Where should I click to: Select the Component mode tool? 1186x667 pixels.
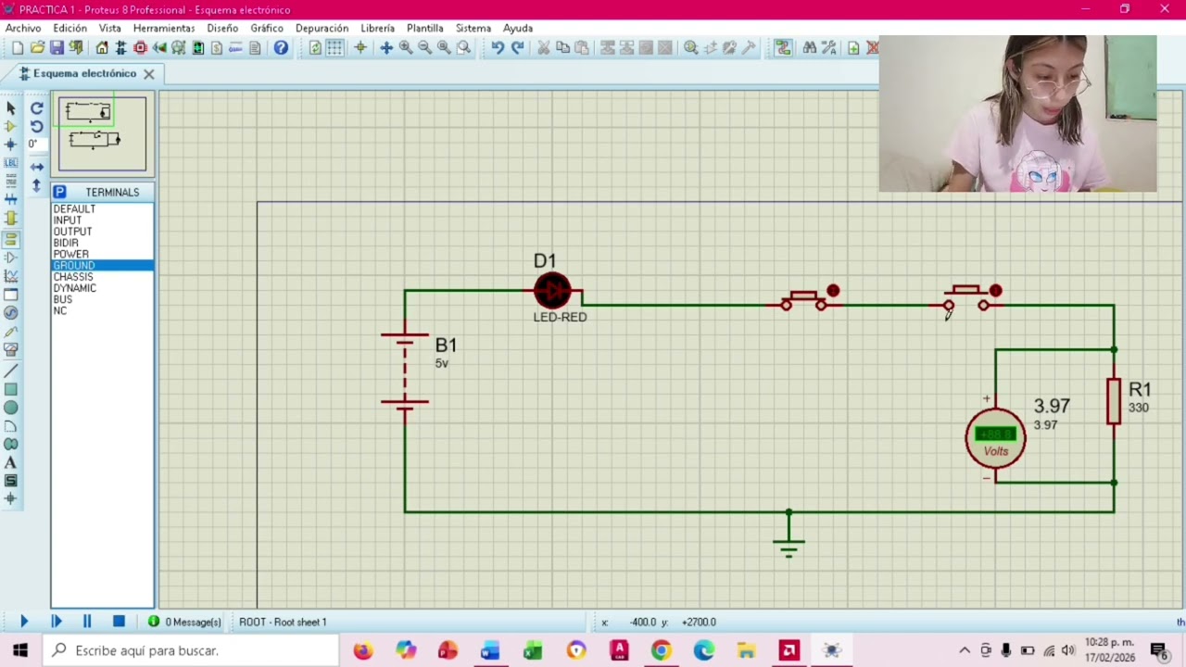[x=11, y=127]
